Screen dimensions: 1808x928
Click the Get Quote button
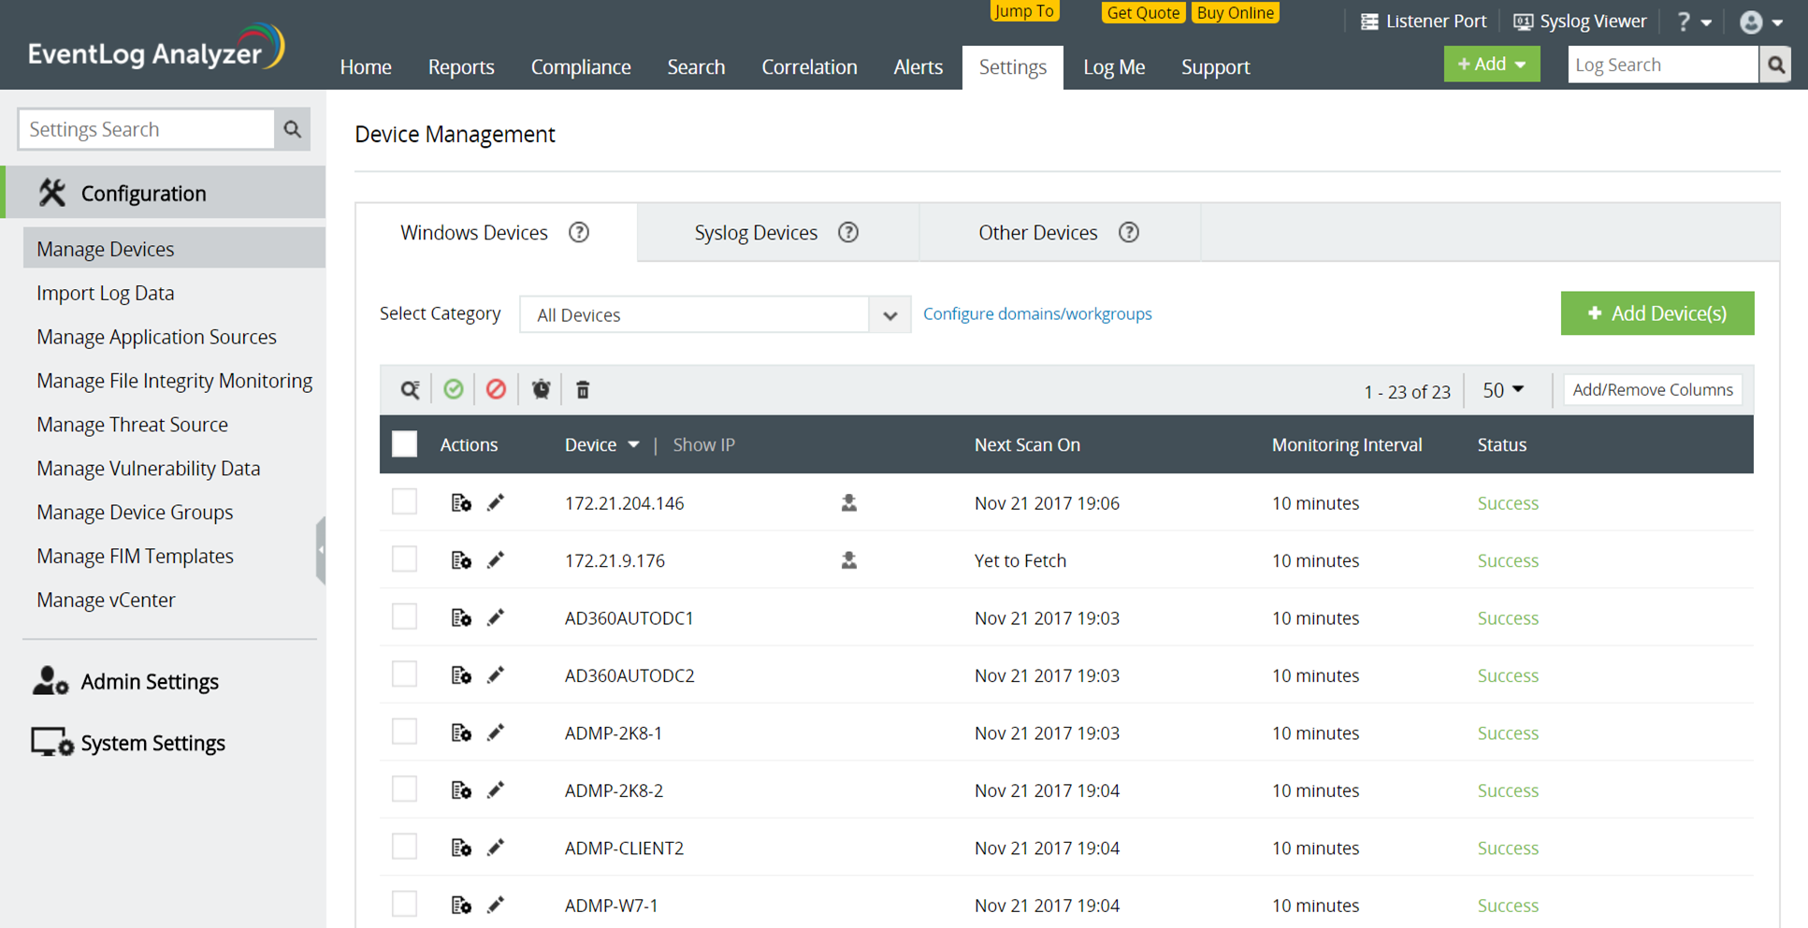tap(1143, 12)
